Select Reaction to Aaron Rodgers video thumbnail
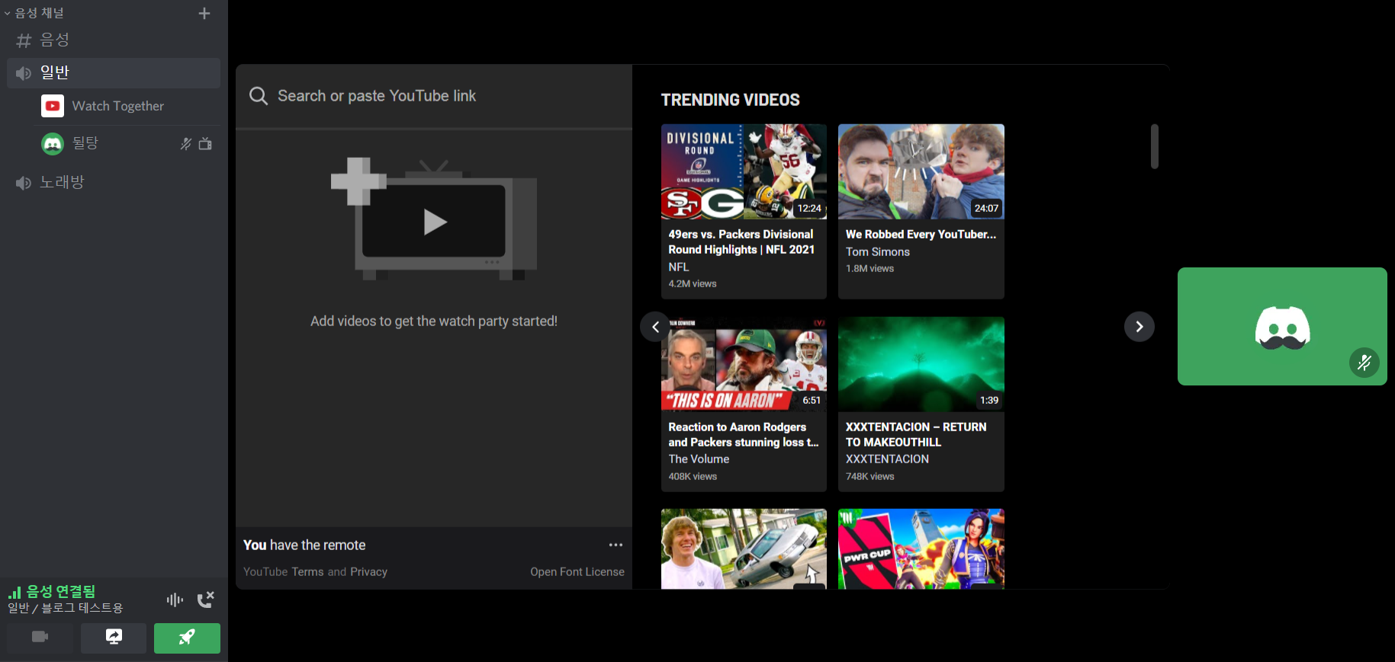 (744, 364)
